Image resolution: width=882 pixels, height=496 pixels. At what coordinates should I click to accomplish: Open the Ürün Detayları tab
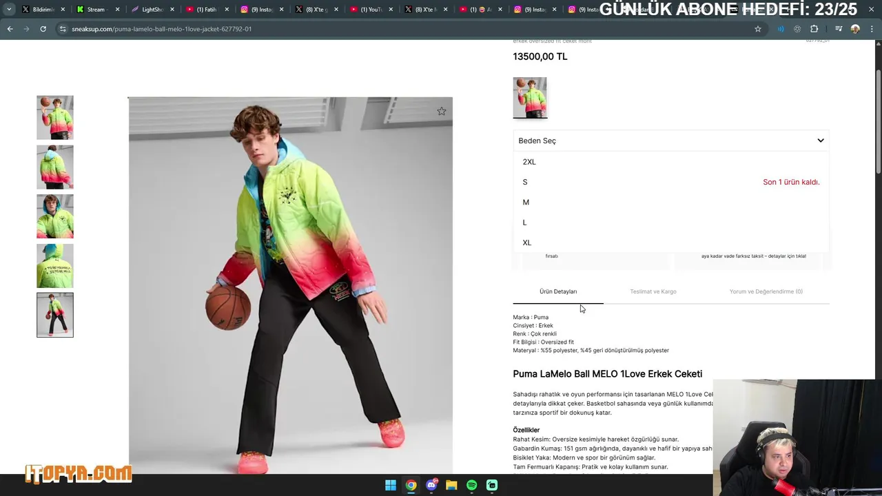click(558, 291)
